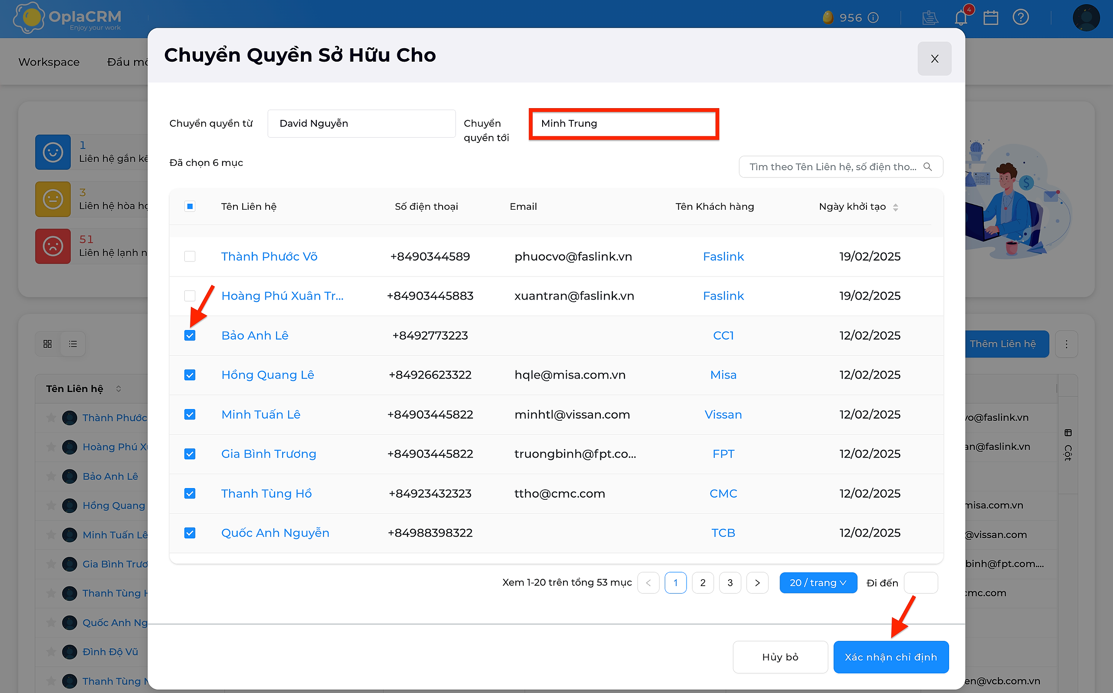Toggle the select-all header checkbox
This screenshot has width=1113, height=693.
tap(190, 206)
